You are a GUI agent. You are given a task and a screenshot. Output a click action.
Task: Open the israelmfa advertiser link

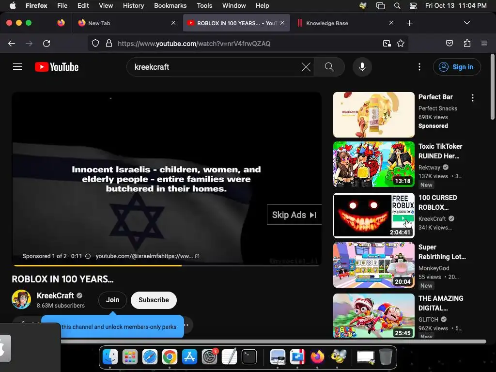[x=147, y=256]
